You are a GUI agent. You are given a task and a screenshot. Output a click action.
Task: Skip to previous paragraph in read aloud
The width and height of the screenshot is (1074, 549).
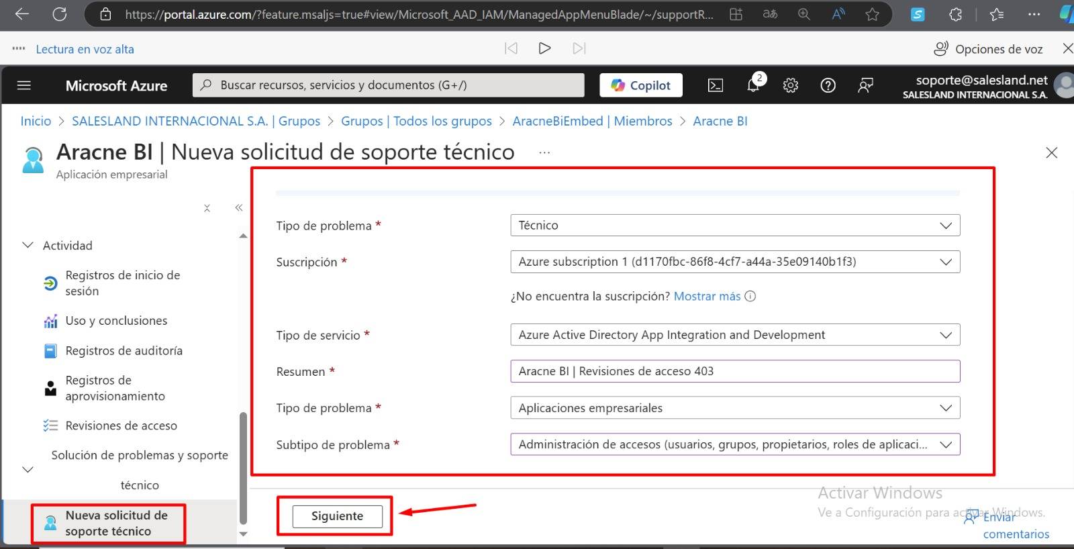[x=511, y=48]
